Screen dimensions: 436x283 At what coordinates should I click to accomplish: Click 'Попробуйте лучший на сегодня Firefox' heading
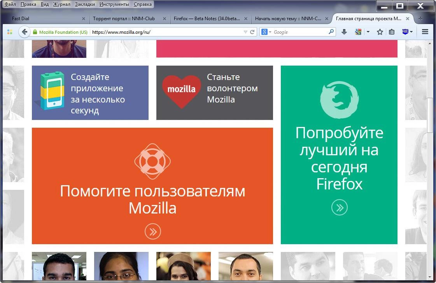click(x=339, y=158)
